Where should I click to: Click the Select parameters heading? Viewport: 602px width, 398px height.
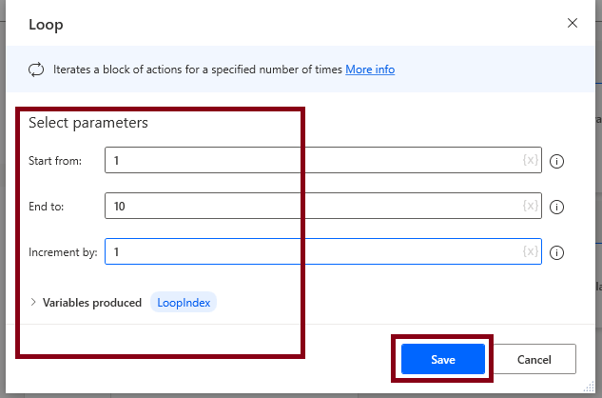(x=88, y=123)
